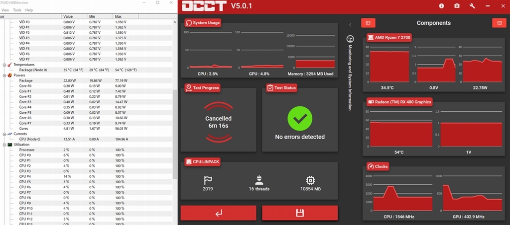
Task: Click the 10854 MB memory chip icon
Action: (x=311, y=180)
